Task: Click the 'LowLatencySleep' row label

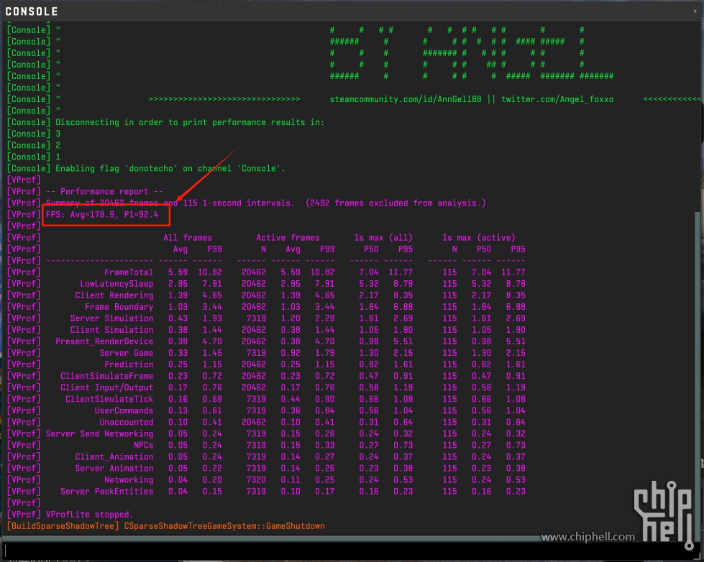Action: 116,284
